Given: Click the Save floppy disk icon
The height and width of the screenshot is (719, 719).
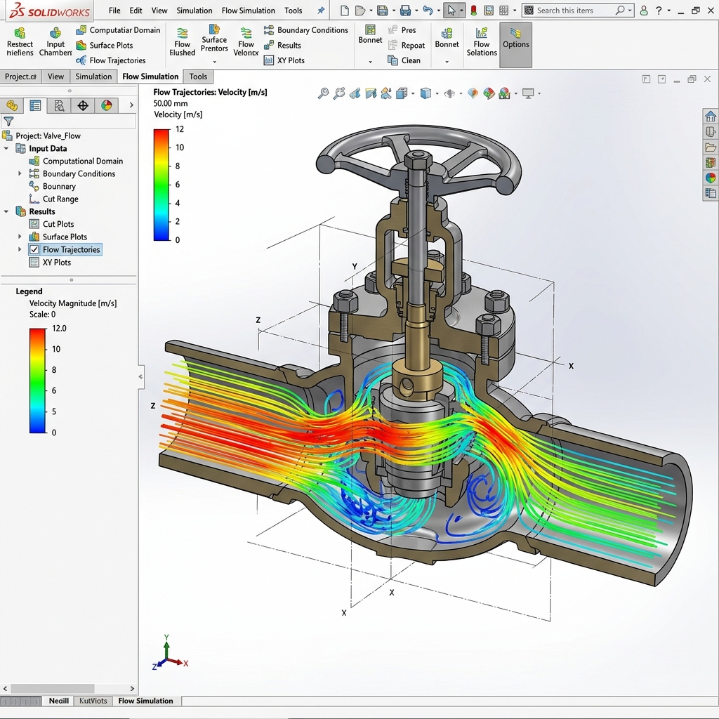Looking at the screenshot, I should click(x=383, y=10).
